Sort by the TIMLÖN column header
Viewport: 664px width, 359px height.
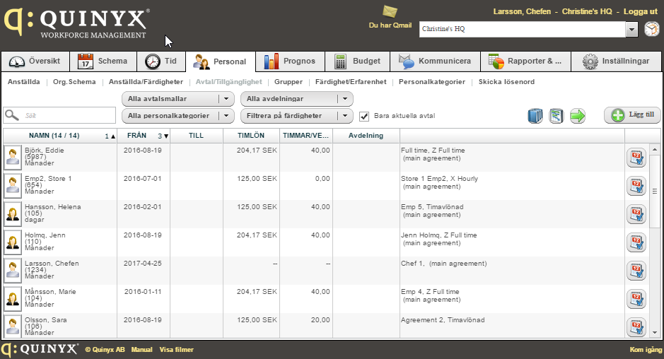251,136
